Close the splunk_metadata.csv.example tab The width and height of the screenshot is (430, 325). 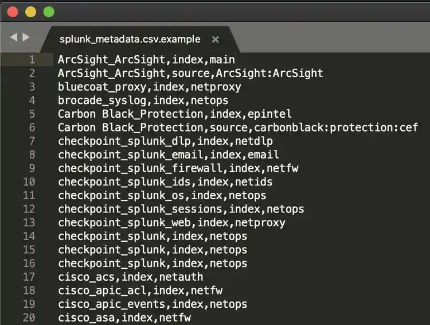click(216, 39)
